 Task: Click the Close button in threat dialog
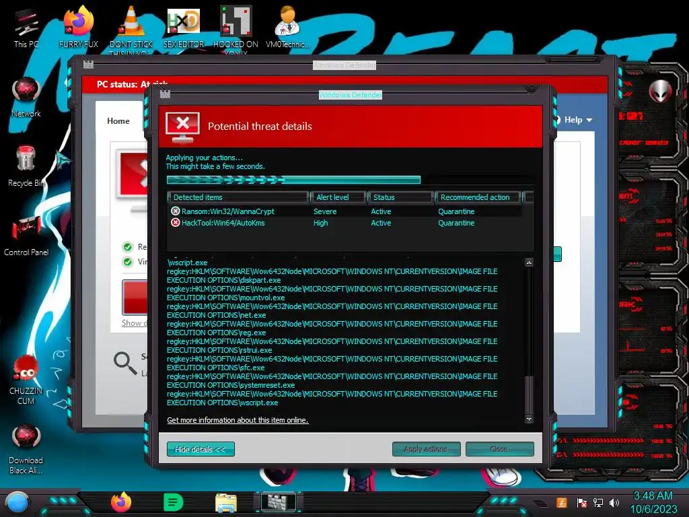500,449
